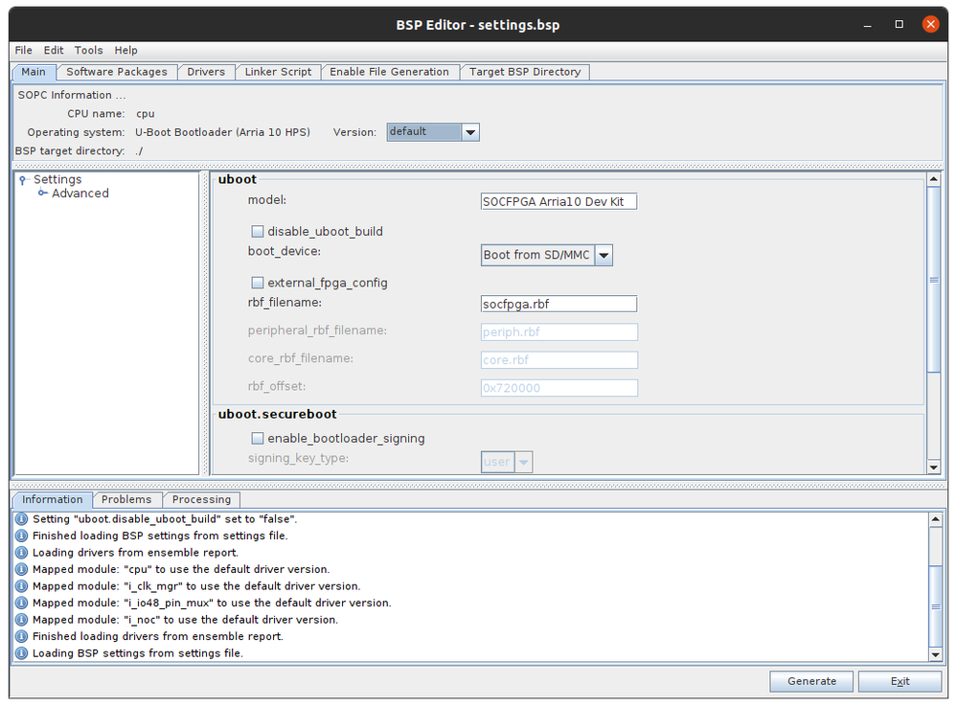Image resolution: width=957 pixels, height=707 pixels.
Task: Open the Version dropdown
Action: (470, 132)
